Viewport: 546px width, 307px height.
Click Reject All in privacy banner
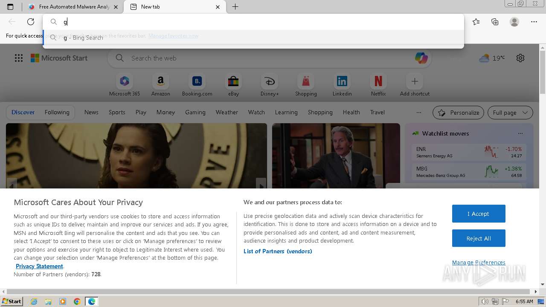coord(479,238)
